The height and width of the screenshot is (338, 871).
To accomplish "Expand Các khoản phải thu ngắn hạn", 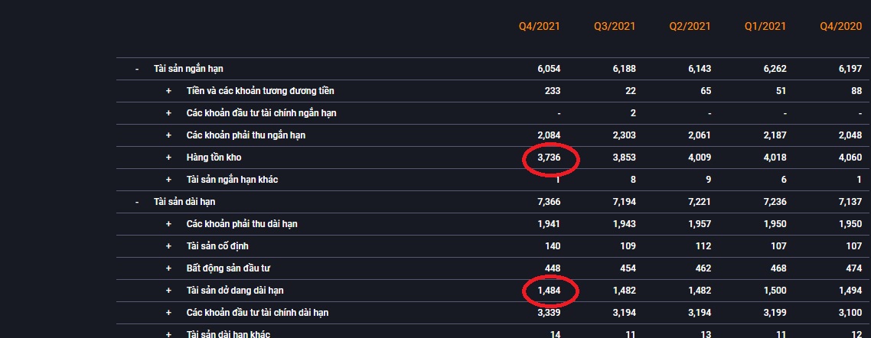I will (168, 135).
